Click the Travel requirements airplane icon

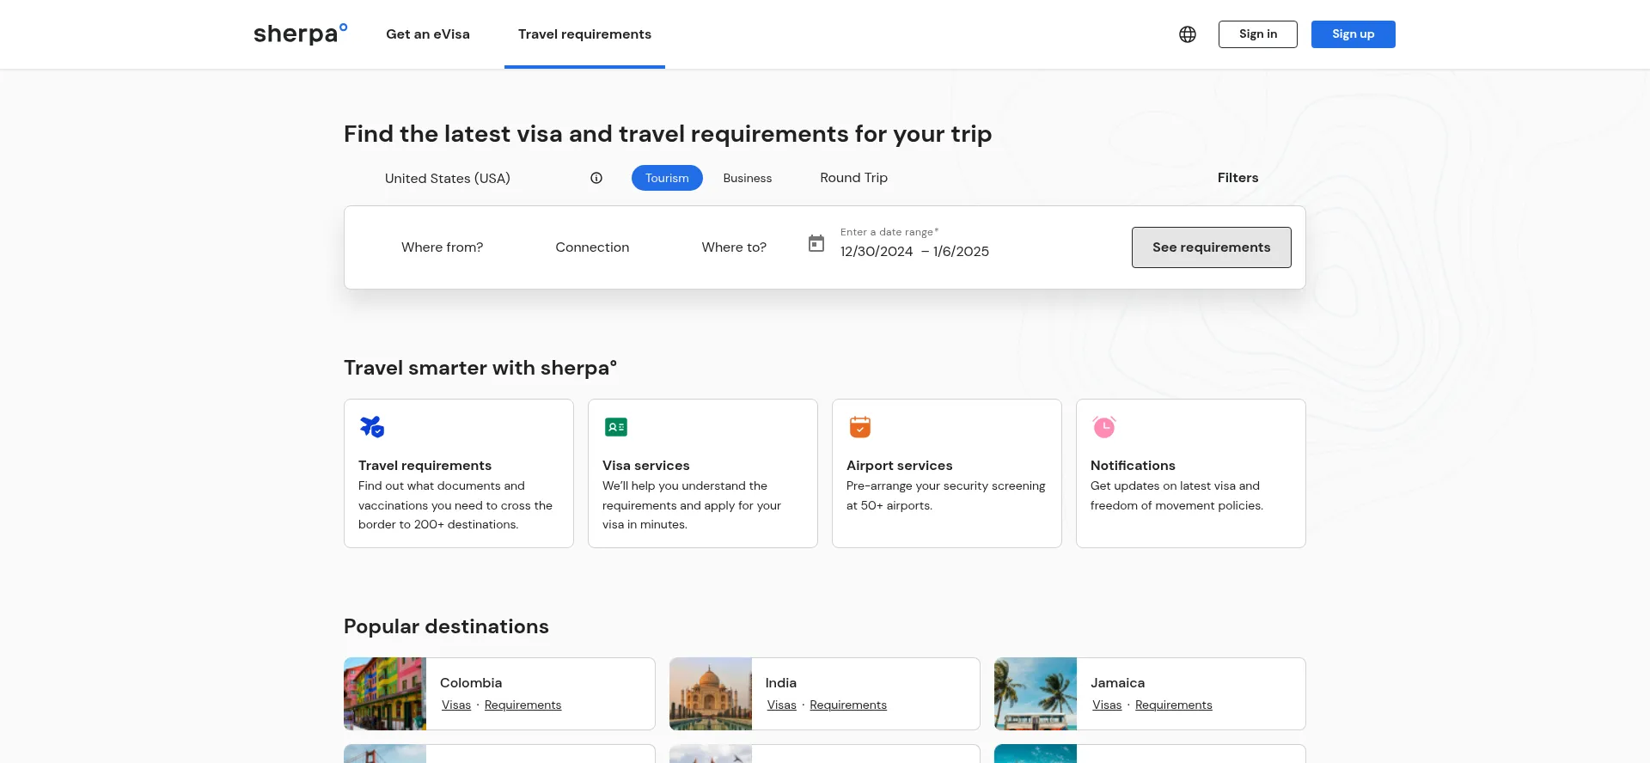click(x=372, y=427)
